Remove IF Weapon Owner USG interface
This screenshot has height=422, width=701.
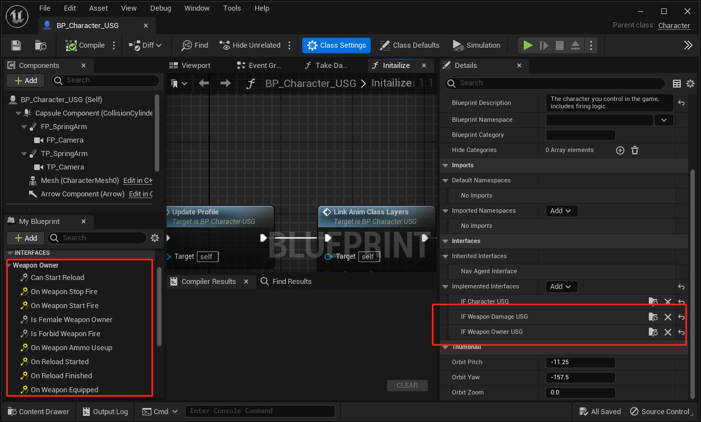point(667,332)
